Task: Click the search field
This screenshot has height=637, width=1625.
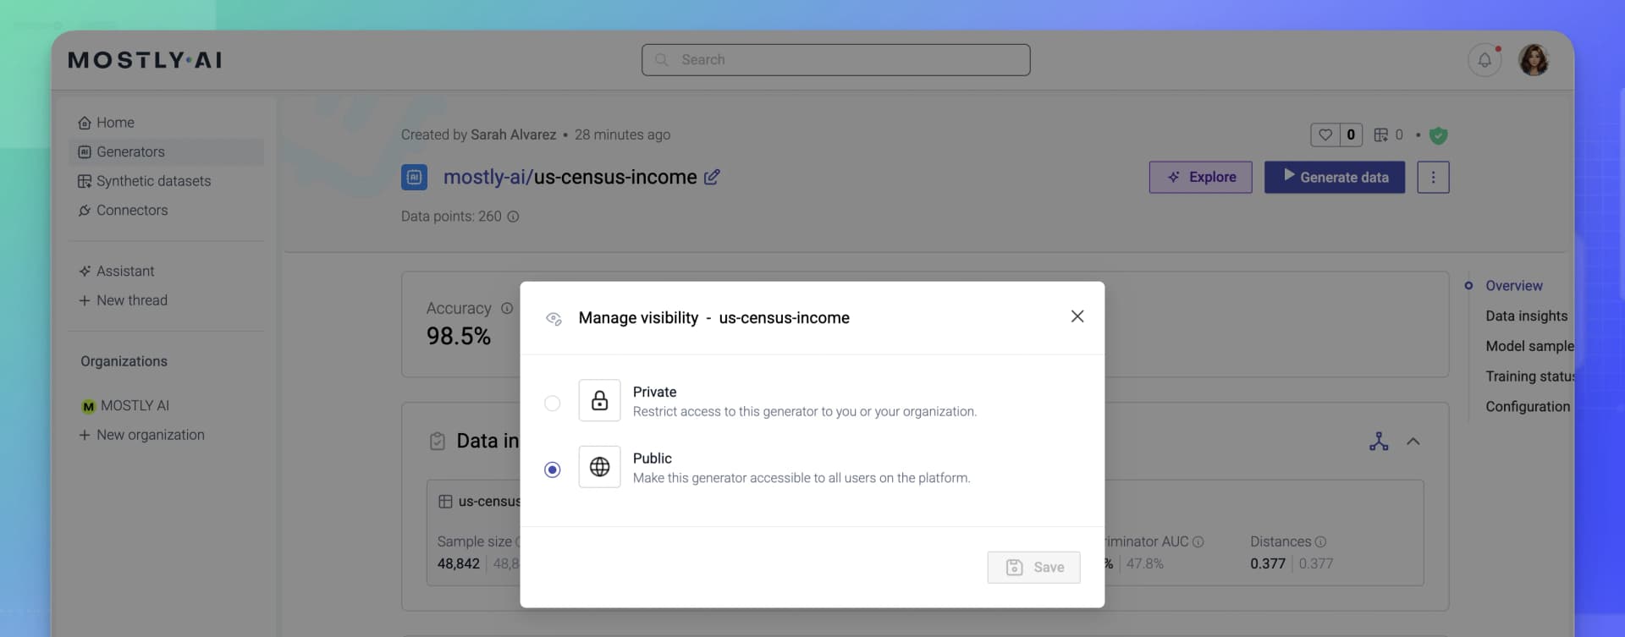Action: point(835,60)
